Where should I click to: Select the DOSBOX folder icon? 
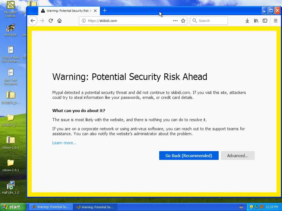coord(10,120)
